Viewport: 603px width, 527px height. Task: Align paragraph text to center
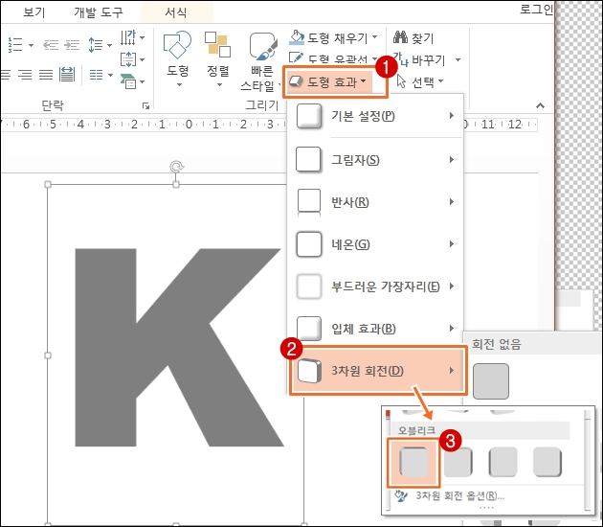(6, 74)
